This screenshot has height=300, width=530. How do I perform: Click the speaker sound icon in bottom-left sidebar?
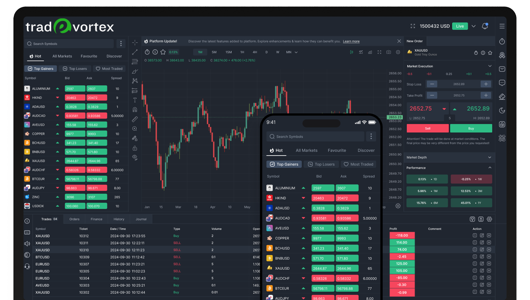(x=27, y=244)
